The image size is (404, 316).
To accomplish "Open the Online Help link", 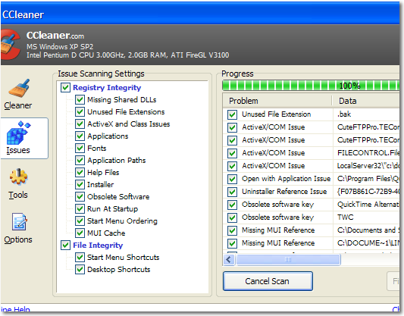I will click(15, 309).
